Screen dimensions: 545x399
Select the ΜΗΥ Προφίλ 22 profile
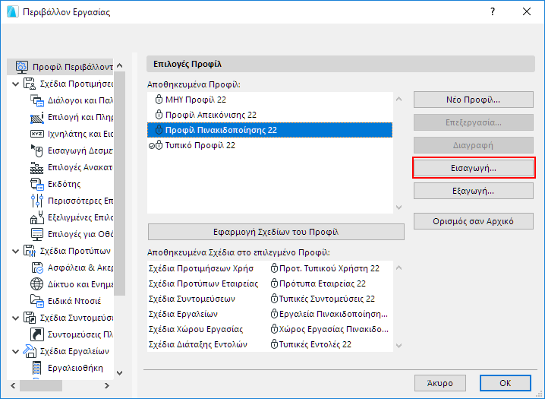195,100
